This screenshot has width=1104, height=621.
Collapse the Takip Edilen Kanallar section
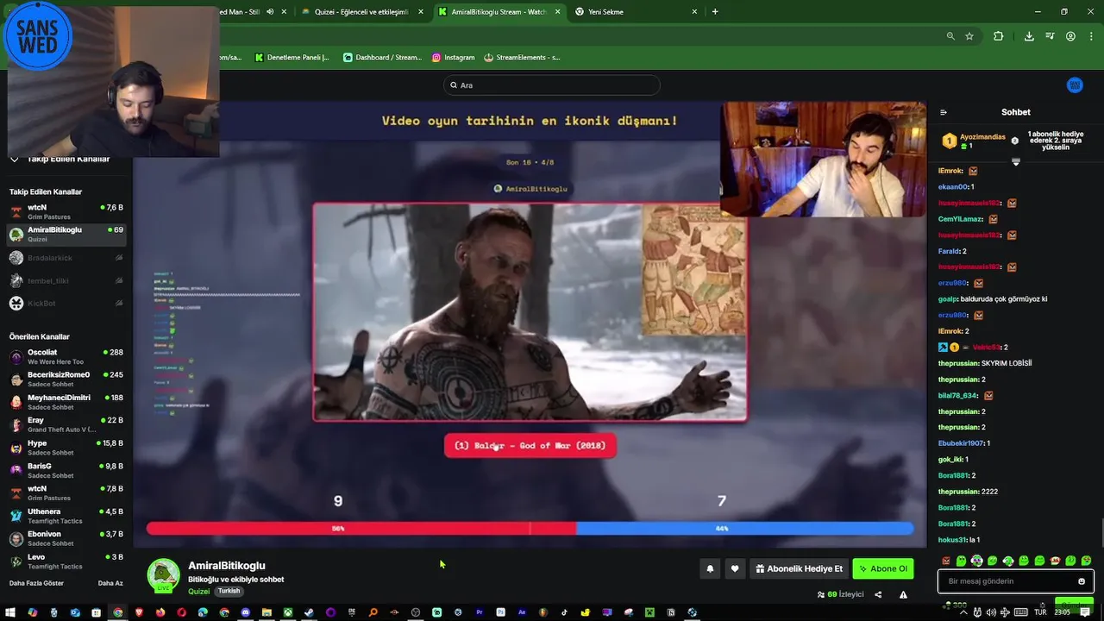point(15,159)
